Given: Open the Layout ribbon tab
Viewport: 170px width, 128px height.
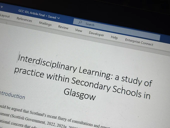Looking at the screenshot, I should (5, 16).
